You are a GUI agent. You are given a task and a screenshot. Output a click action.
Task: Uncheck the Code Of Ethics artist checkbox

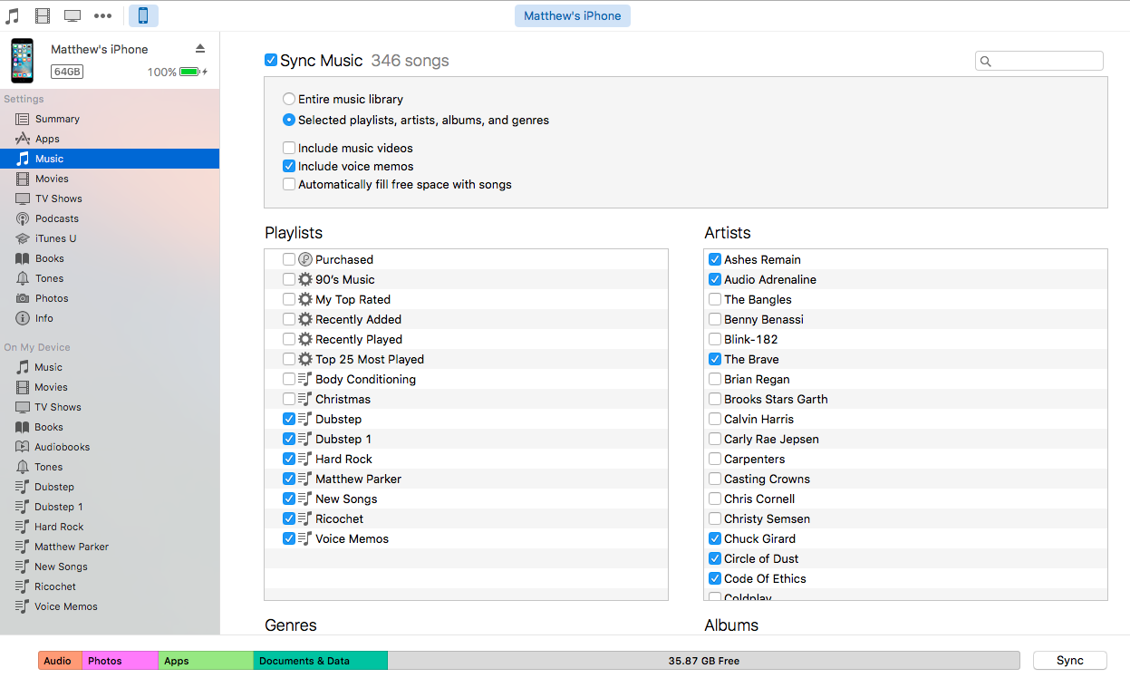tap(715, 578)
